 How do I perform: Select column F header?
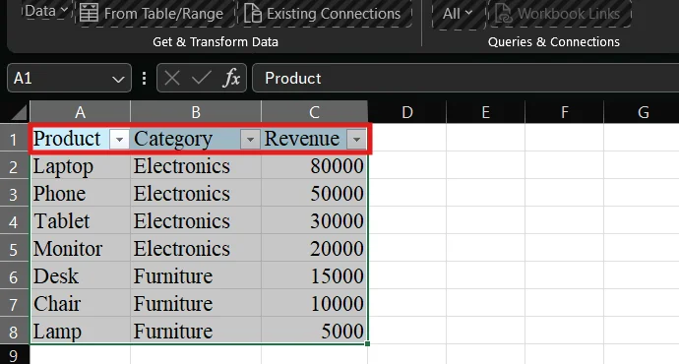[x=565, y=112]
